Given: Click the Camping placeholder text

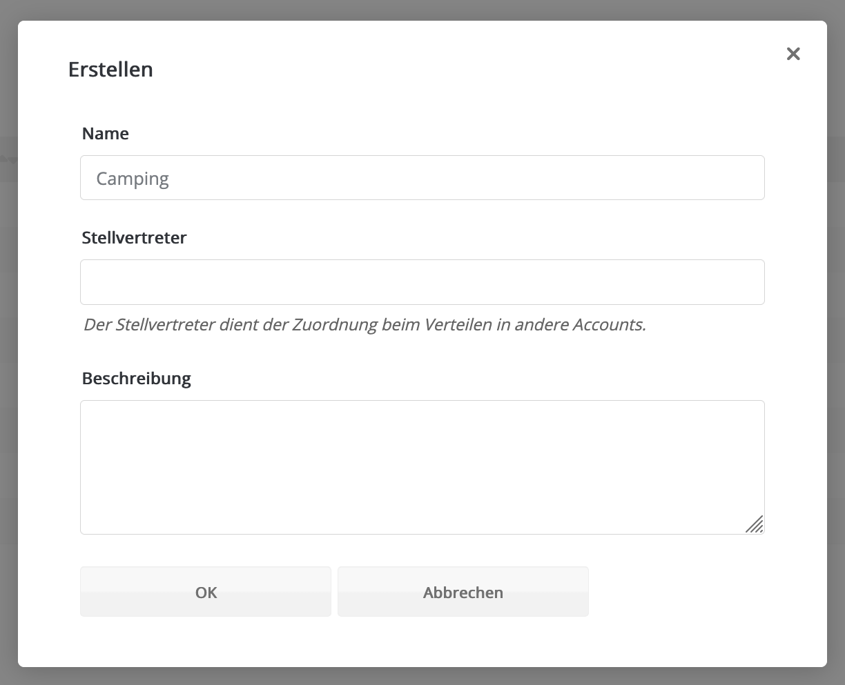Looking at the screenshot, I should point(133,179).
